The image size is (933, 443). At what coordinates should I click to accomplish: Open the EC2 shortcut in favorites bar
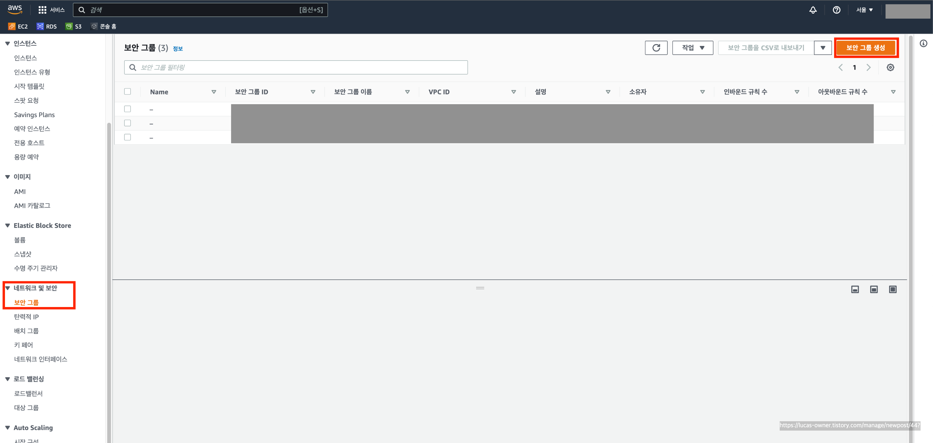pos(18,26)
